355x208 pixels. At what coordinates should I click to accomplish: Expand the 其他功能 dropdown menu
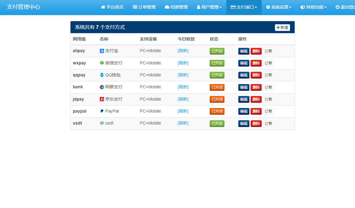[313, 7]
